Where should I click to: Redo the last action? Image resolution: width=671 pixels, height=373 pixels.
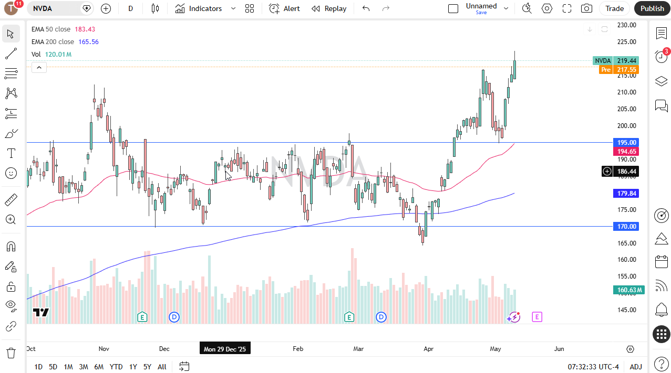coord(386,8)
